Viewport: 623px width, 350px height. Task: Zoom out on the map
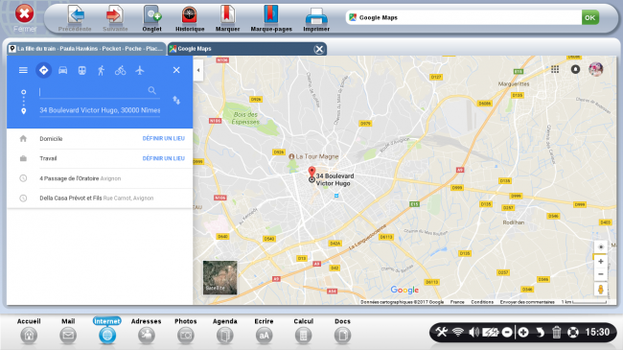point(601,274)
